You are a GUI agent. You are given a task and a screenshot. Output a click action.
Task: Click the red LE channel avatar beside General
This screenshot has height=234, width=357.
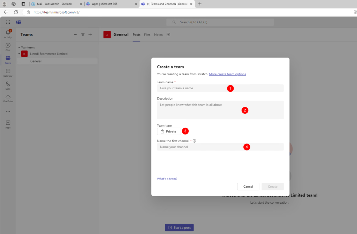tap(107, 35)
